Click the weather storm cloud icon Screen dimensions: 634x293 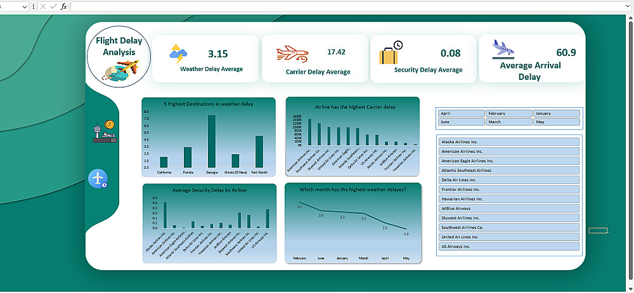pyautogui.click(x=178, y=54)
